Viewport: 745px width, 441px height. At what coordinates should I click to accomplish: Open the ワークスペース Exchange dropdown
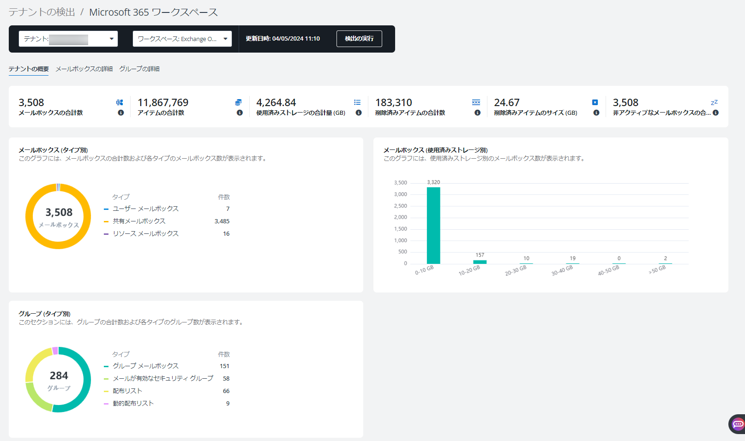(x=182, y=39)
